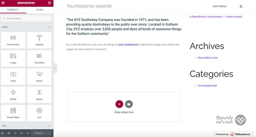256x137 pixels.
Task: Select the Inner Section widget
Action: 13,40
